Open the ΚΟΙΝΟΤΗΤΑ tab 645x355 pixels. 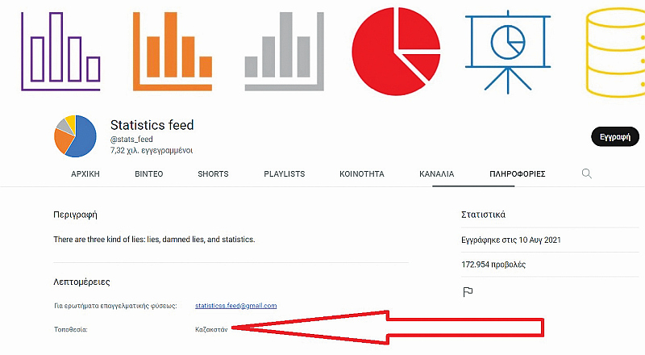click(362, 173)
